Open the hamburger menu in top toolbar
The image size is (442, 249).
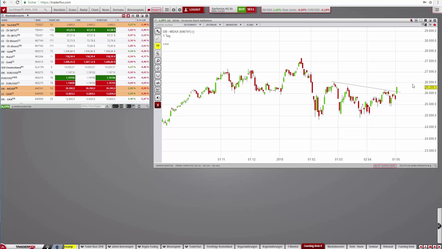(167, 10)
